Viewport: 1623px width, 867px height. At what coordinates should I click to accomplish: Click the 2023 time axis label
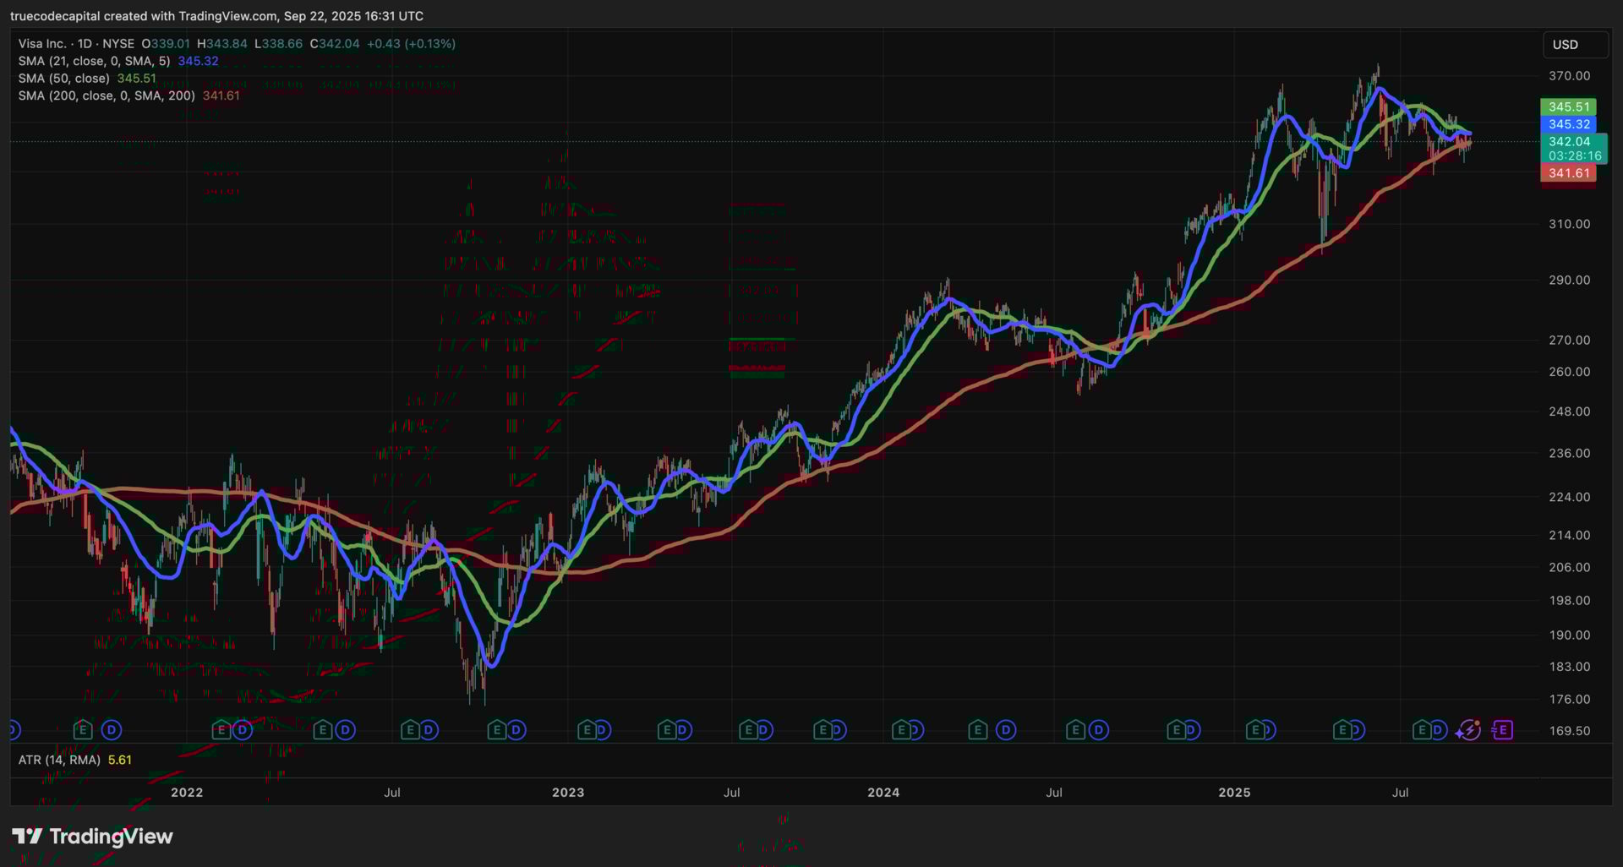coord(568,793)
